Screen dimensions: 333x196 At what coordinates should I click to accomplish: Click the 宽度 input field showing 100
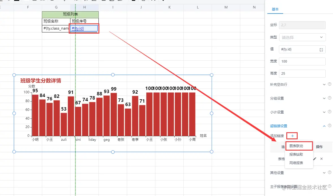pyautogui.click(x=302, y=61)
